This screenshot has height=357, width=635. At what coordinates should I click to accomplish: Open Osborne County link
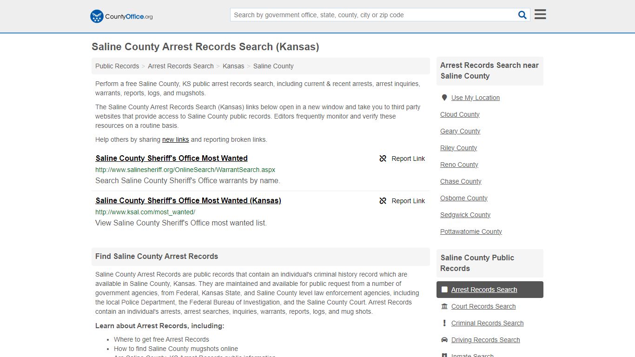464,198
